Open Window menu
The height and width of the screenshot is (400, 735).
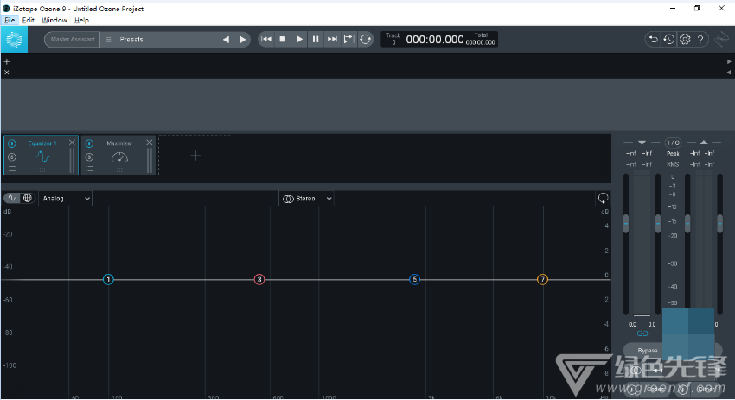point(54,20)
